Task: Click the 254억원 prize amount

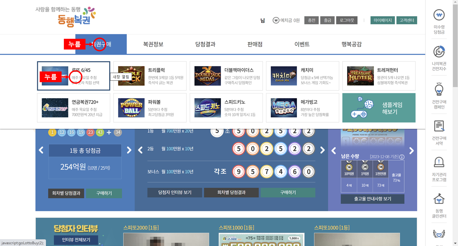Action: pos(73,167)
